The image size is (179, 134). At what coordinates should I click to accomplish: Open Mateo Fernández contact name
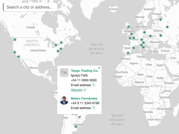[x=84, y=98]
